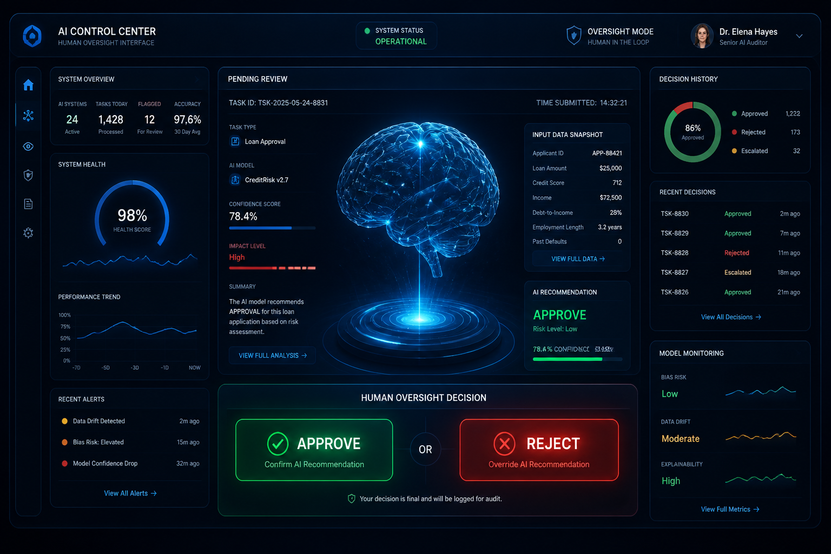Open the Home icon in sidebar
Viewport: 831px width, 554px height.
coord(28,85)
